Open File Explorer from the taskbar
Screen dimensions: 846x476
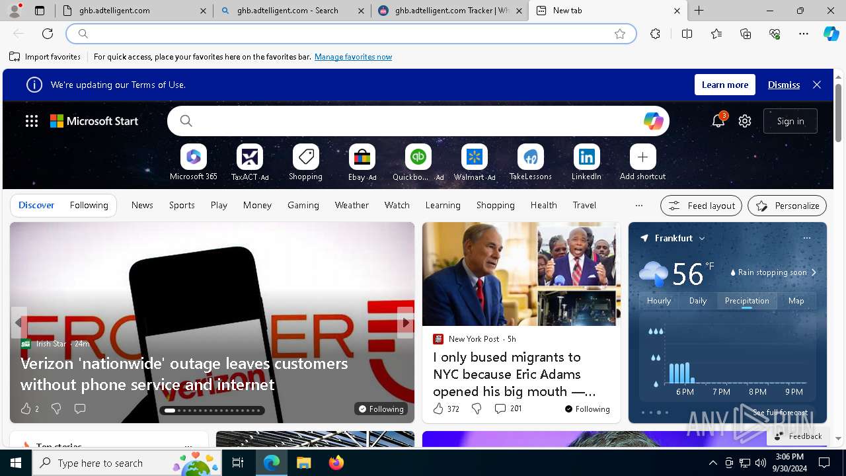[x=303, y=463]
